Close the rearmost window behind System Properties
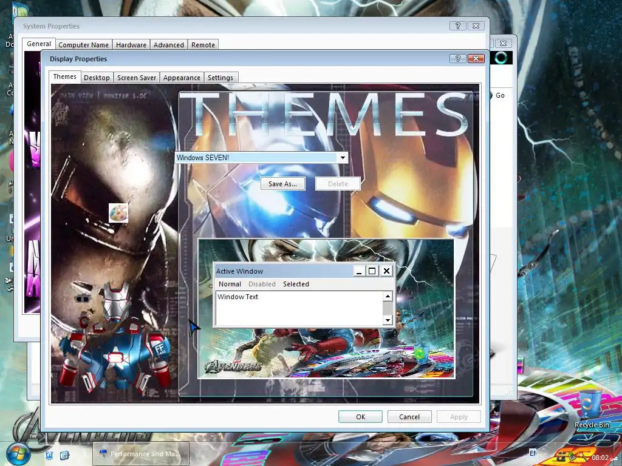The height and width of the screenshot is (466, 622). point(503,43)
